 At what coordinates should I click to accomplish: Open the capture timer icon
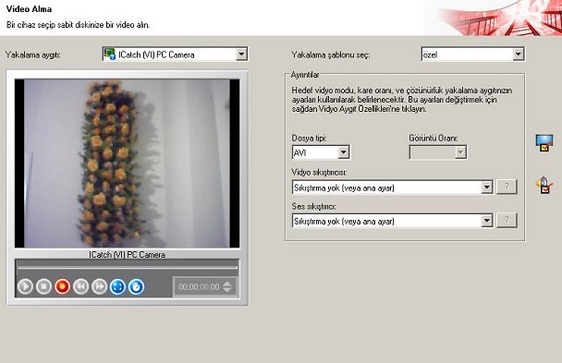point(136,286)
